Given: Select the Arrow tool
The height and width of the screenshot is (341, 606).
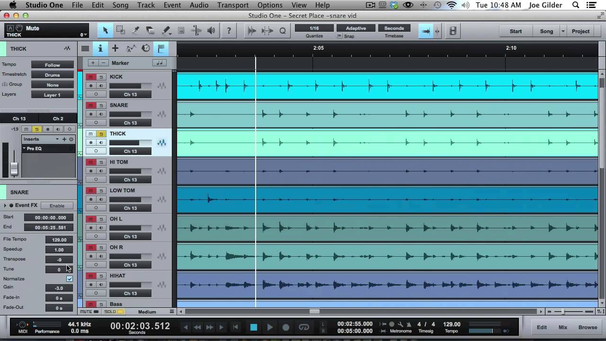Looking at the screenshot, I should tap(105, 31).
